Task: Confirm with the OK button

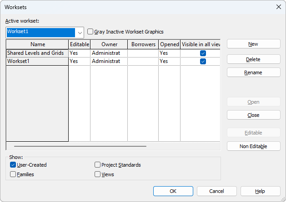Action: pos(173,191)
